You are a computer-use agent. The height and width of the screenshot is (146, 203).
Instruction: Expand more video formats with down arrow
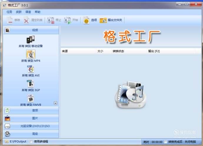(x=55, y=103)
